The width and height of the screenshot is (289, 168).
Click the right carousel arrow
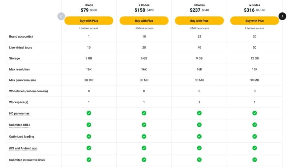(x=282, y=16)
